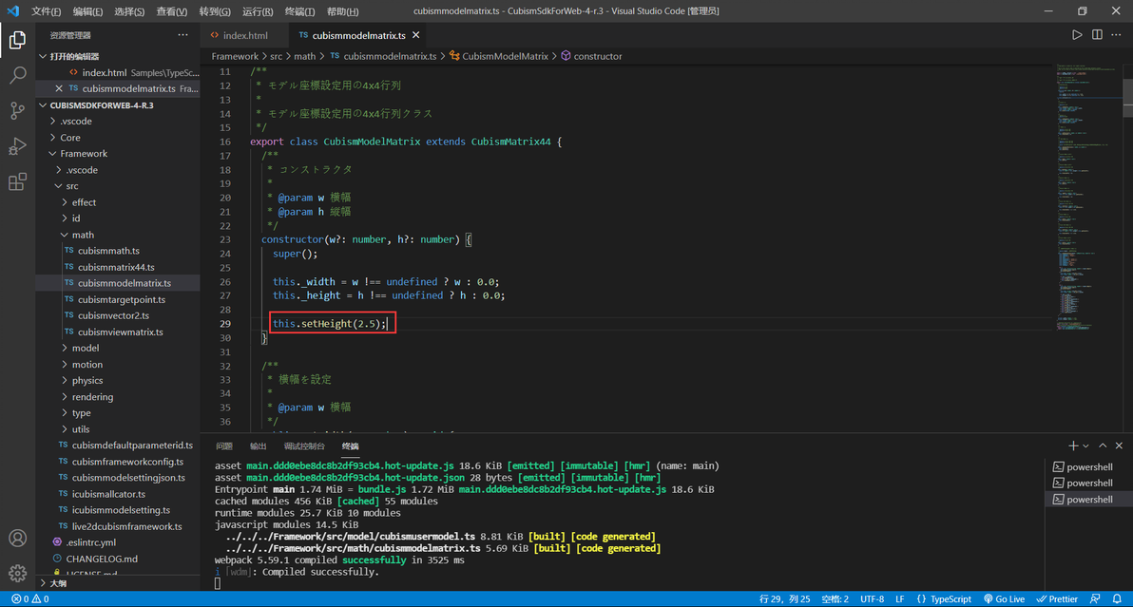Open cubismmath.ts in file tree

click(118, 251)
